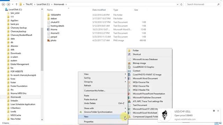This screenshot has width=223, height=125.
Task: Sort by Name column header
Action: (x=50, y=10)
